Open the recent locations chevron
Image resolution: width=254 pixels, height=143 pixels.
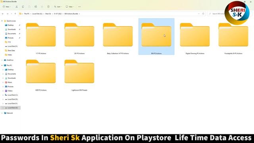[12, 14]
